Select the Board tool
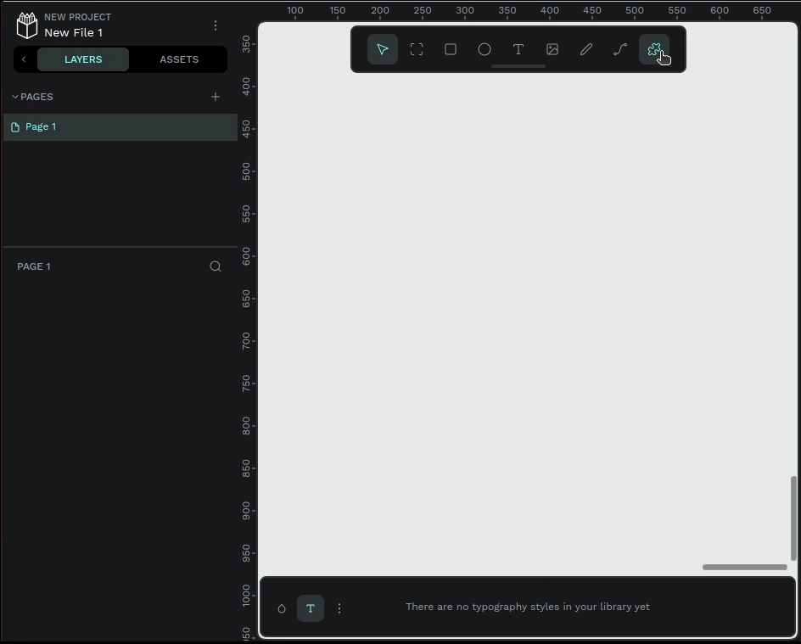The height and width of the screenshot is (644, 801). point(417,49)
